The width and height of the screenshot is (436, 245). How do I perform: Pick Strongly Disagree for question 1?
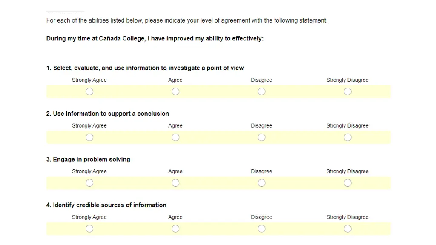[347, 91]
